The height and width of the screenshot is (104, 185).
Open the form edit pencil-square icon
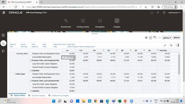point(150,38)
